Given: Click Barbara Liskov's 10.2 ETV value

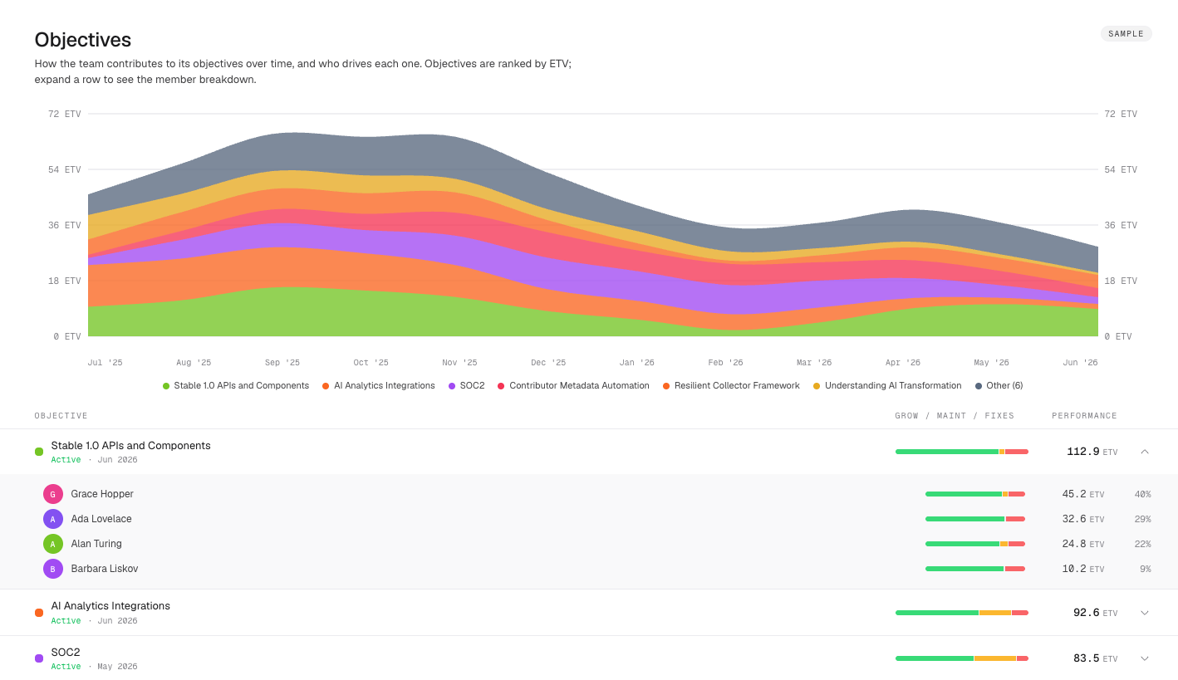Looking at the screenshot, I should [1083, 569].
